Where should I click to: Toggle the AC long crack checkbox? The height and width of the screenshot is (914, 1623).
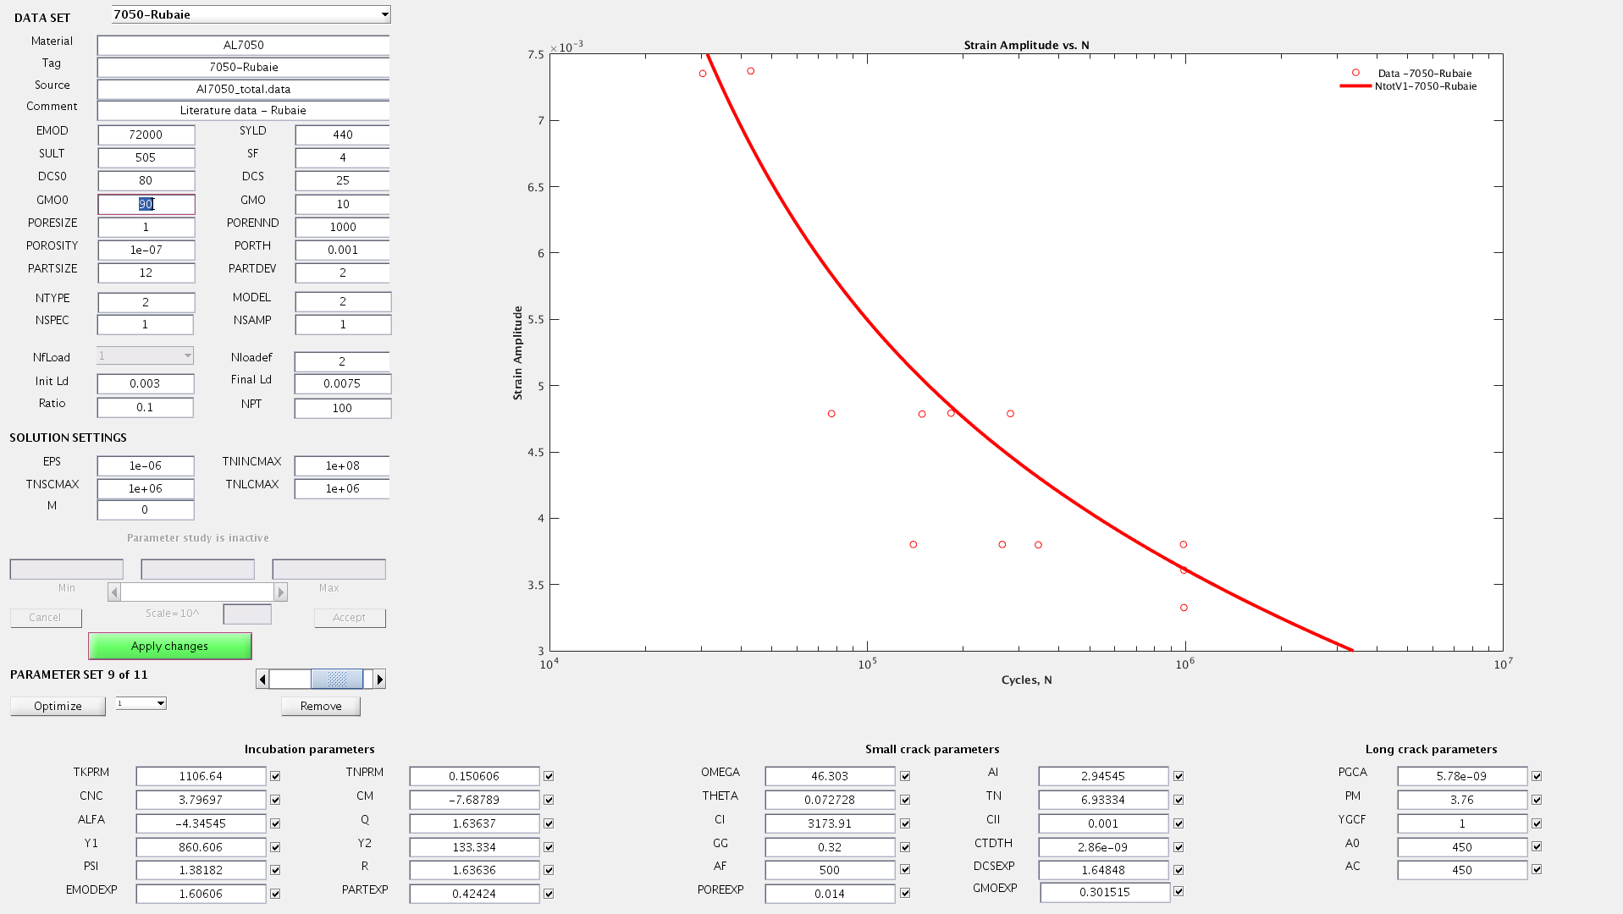pyautogui.click(x=1537, y=869)
